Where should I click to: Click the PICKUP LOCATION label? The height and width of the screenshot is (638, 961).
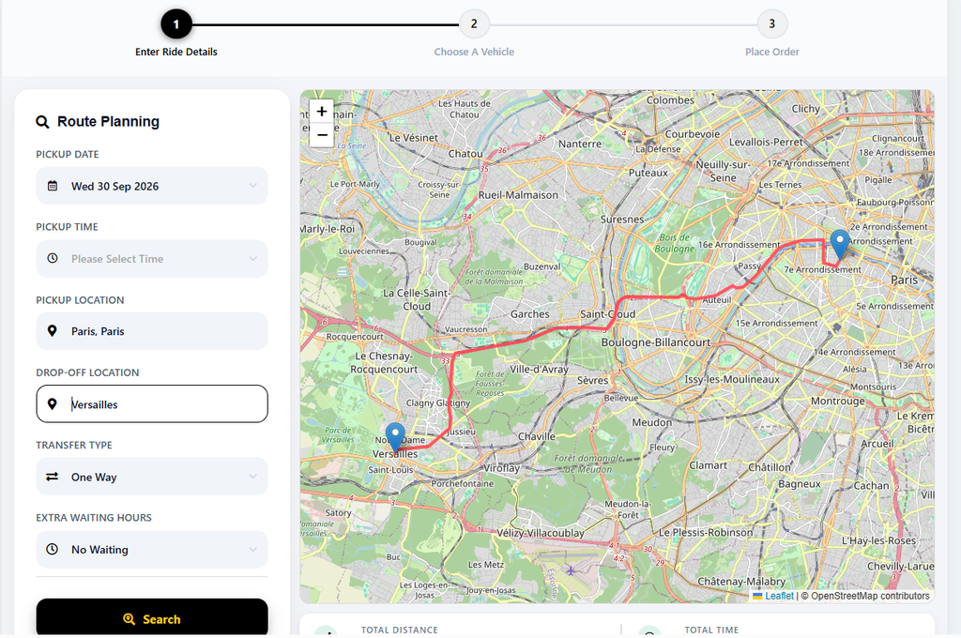pos(80,299)
